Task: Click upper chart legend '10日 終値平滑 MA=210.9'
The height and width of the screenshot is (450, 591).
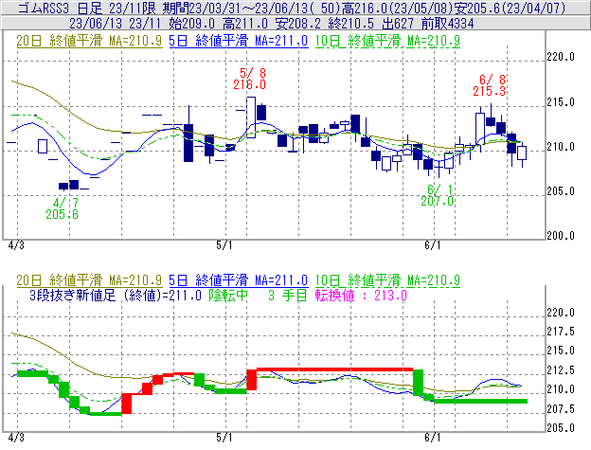Action: (x=387, y=41)
